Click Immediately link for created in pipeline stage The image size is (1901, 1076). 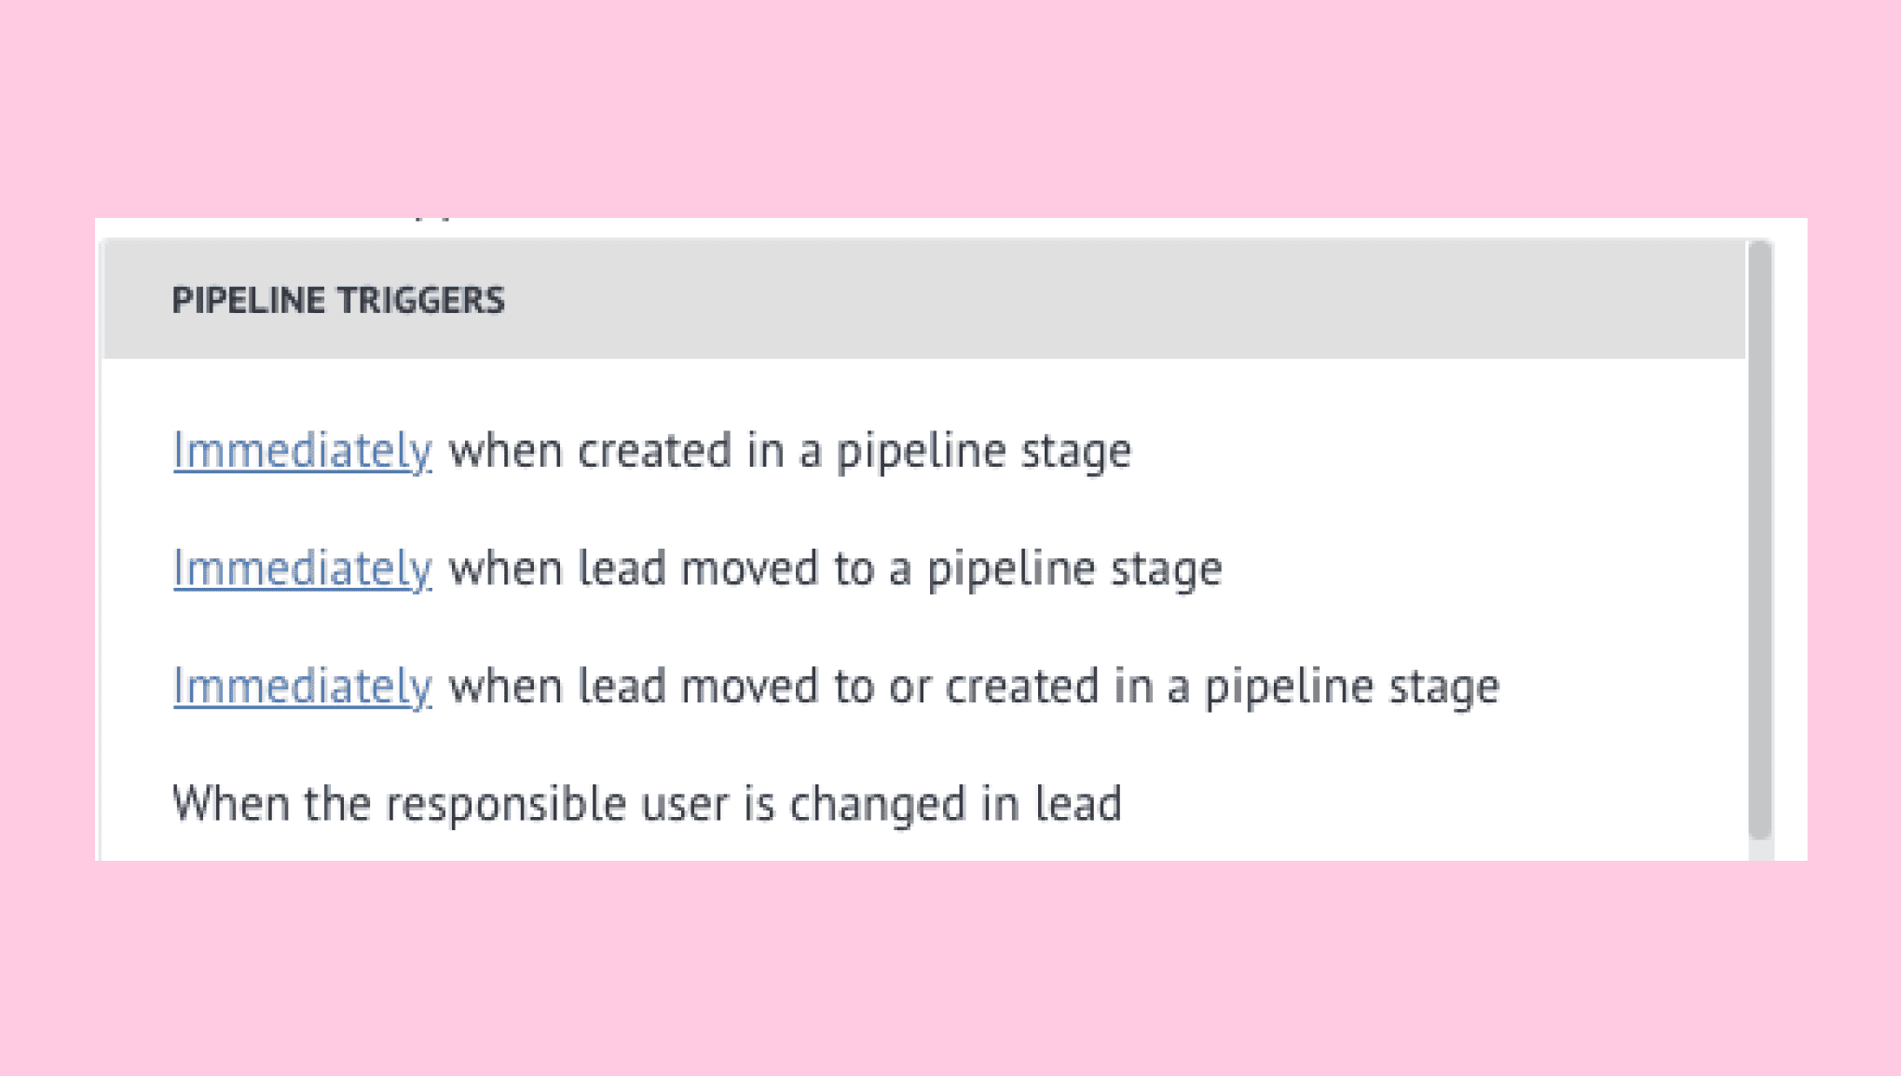pyautogui.click(x=302, y=452)
